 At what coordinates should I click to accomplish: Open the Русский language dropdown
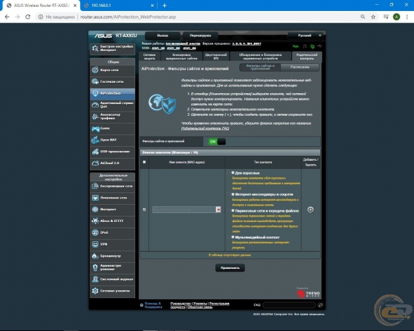point(305,35)
